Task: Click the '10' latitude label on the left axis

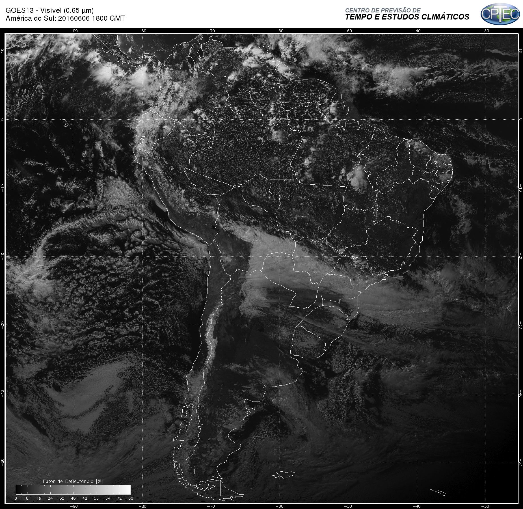Action: 3,51
